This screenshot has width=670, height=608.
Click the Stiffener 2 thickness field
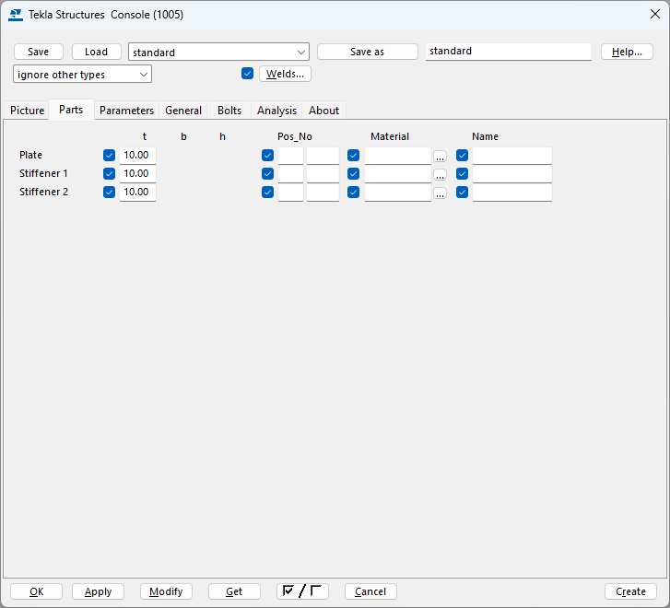137,192
